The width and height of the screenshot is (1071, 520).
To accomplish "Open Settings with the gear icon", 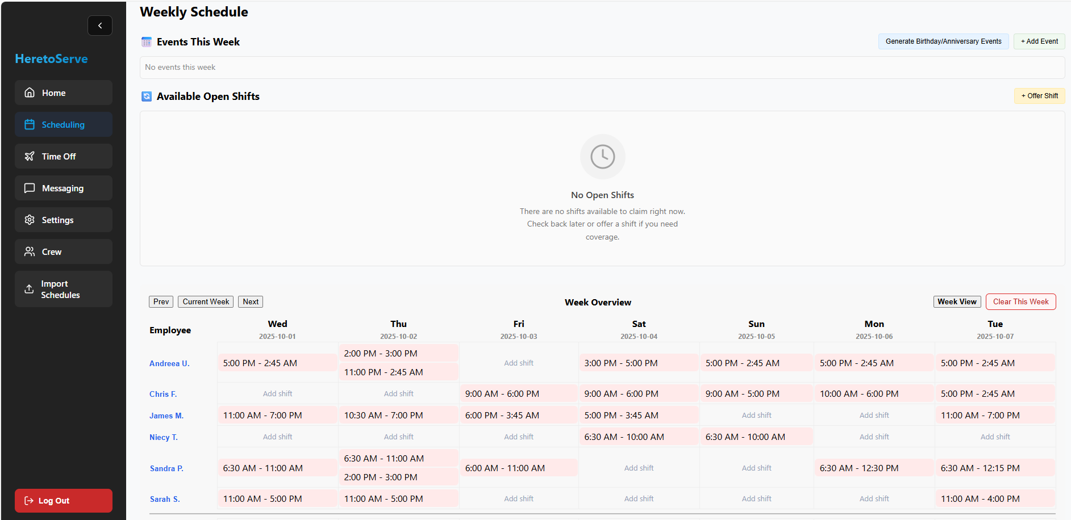I will (x=29, y=220).
